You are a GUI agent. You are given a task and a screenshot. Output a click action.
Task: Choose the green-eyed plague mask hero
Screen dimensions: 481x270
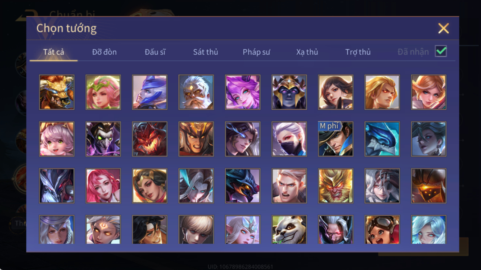coord(103,139)
